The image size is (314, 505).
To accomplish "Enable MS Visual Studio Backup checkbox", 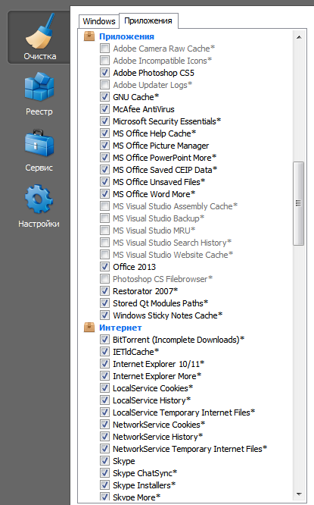I will pyautogui.click(x=104, y=218).
